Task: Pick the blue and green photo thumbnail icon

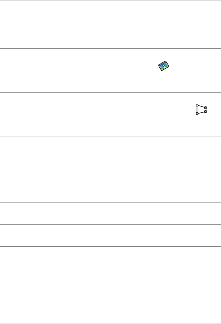Action: (164, 66)
